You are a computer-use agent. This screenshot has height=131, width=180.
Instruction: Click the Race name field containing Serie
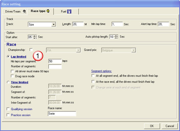click(62, 114)
